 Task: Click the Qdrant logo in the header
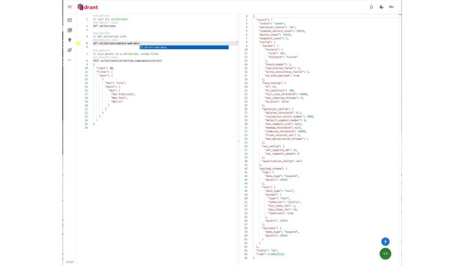[x=88, y=7]
